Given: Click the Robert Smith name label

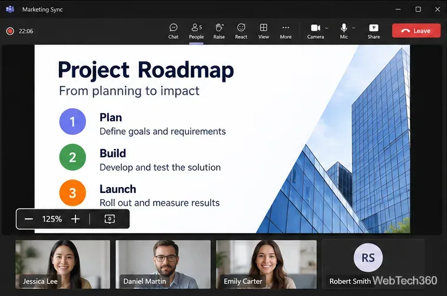Looking at the screenshot, I should (350, 281).
